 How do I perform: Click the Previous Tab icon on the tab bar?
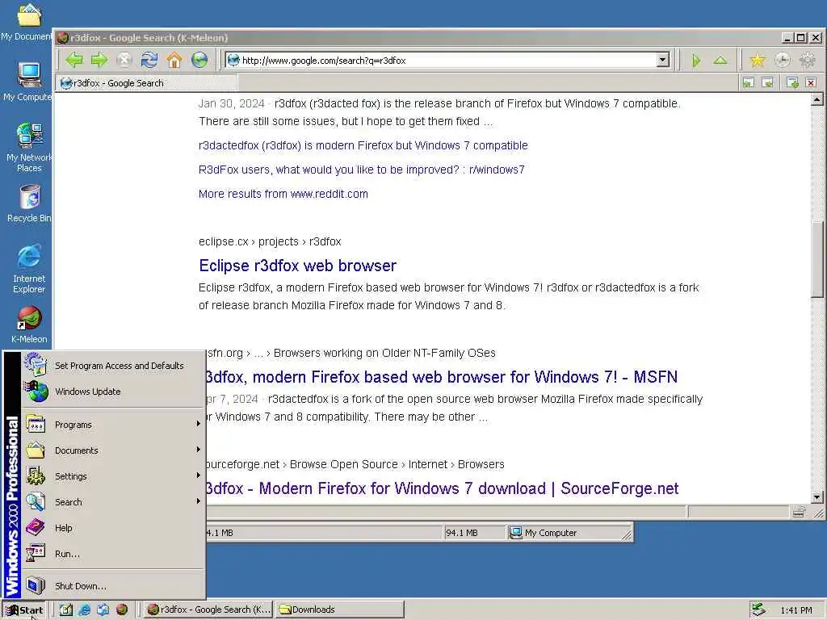click(x=749, y=82)
